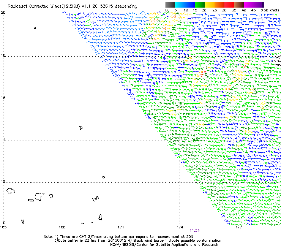The width and height of the screenshot is (281, 247).
Task: Click longitude label '171'
Action: [x=121, y=227]
